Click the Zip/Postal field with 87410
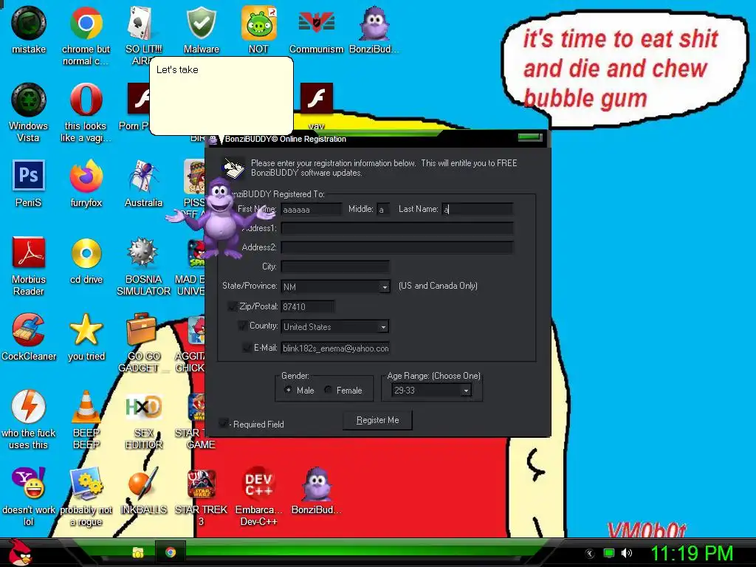Screen dimensions: 756x567 (308, 306)
